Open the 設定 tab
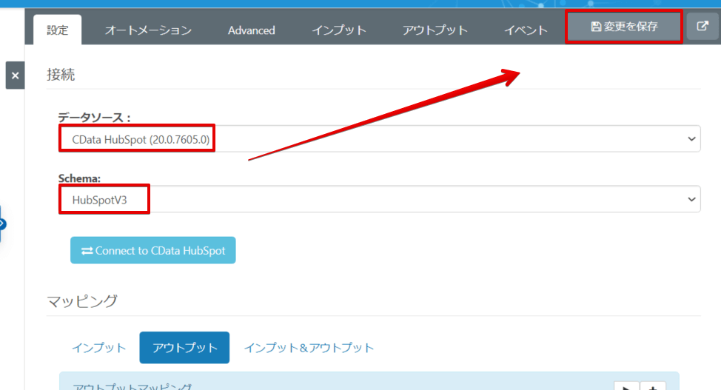721x390 pixels. click(x=58, y=30)
